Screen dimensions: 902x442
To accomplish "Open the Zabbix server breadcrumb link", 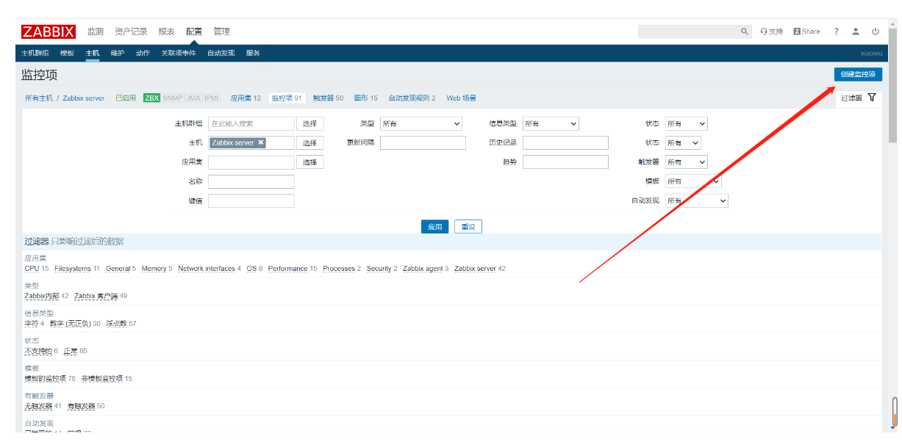I will [84, 98].
